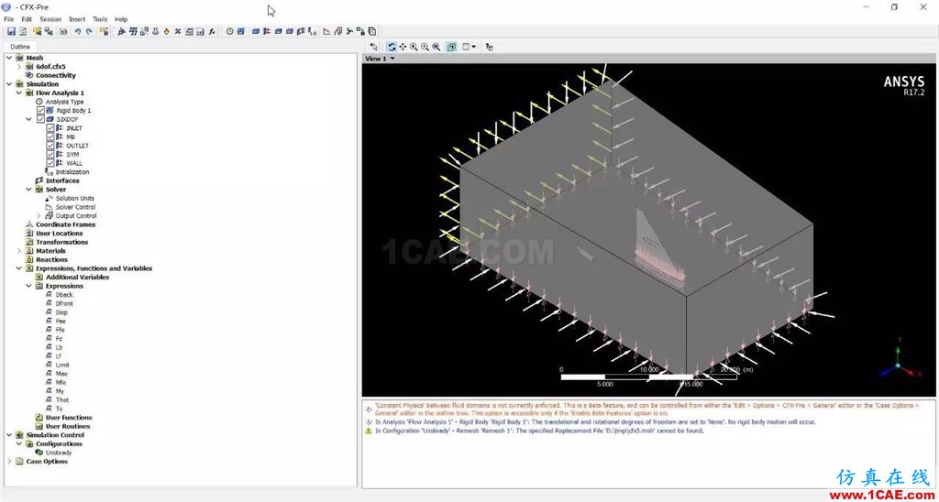Insert a Reaction via the flame icon
Screen dimensions: 939x502
click(x=167, y=31)
